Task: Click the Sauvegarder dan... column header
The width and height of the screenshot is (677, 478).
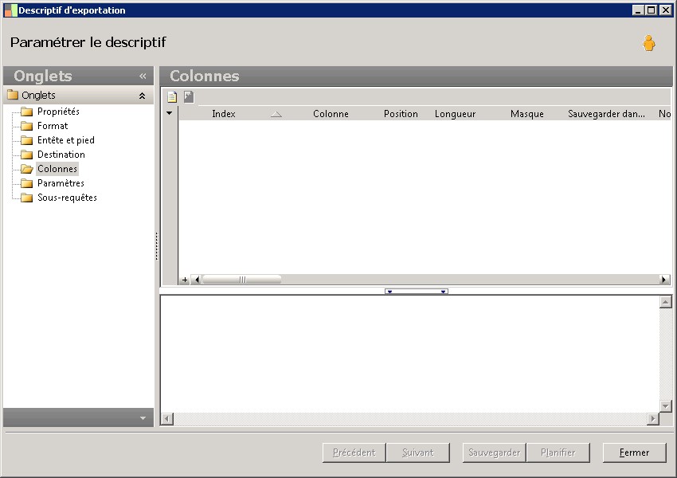Action: coord(606,114)
